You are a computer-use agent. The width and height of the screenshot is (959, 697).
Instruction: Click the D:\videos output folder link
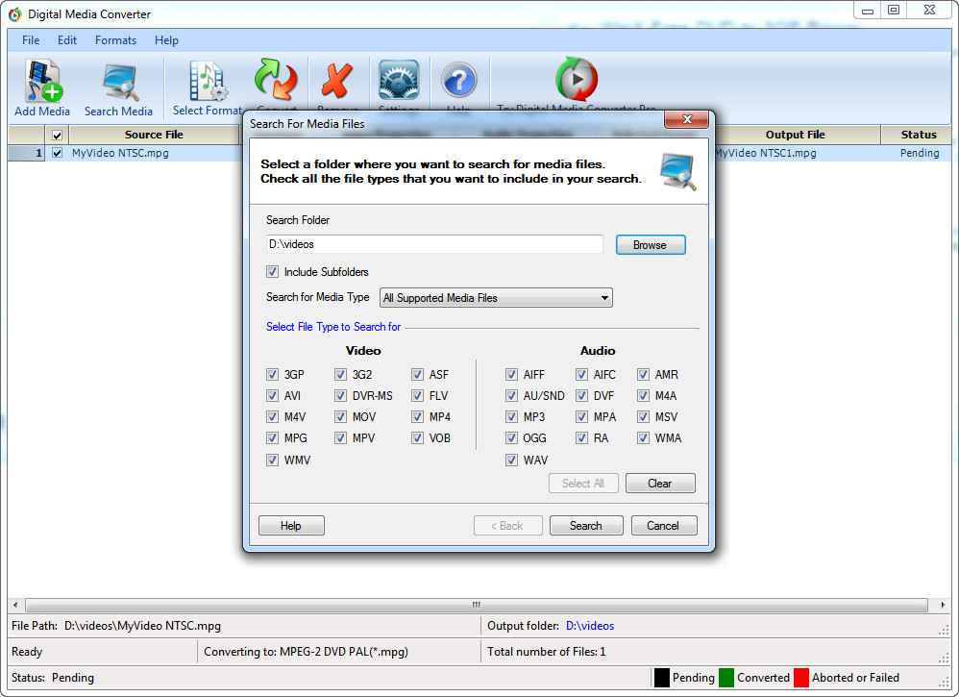point(590,626)
